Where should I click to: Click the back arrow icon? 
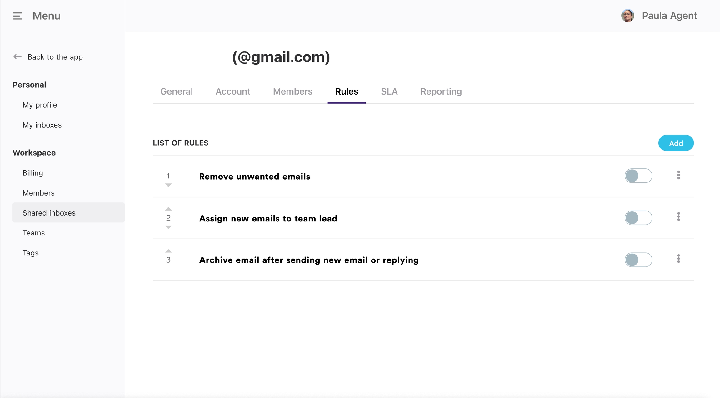(17, 57)
